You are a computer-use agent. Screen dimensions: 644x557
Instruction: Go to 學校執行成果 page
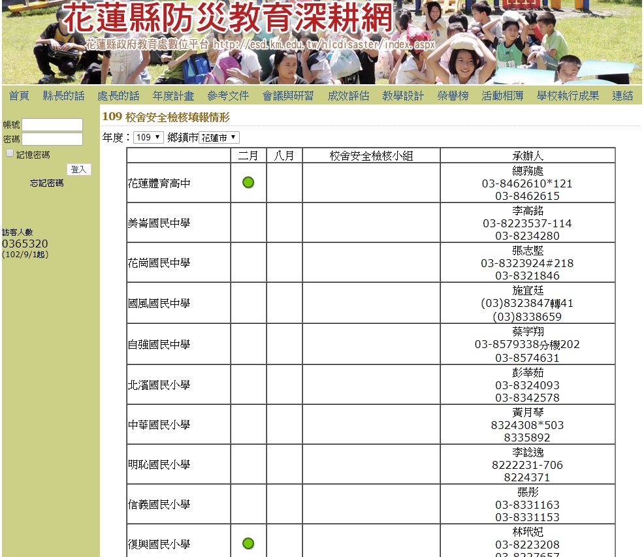[568, 96]
